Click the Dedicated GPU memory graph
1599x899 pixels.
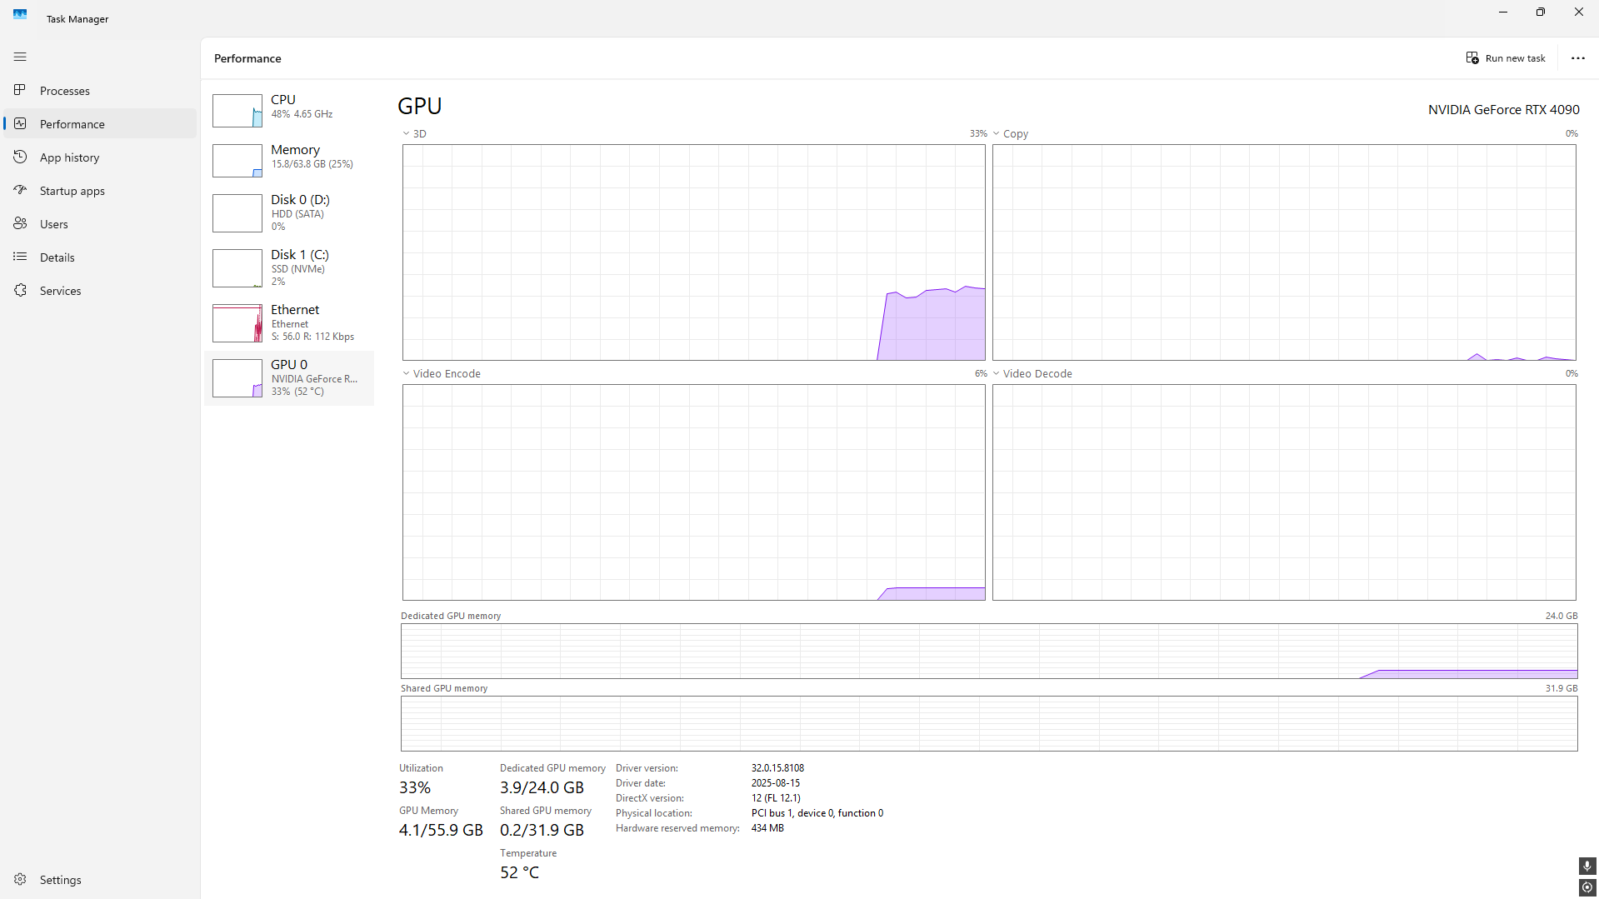click(x=989, y=651)
